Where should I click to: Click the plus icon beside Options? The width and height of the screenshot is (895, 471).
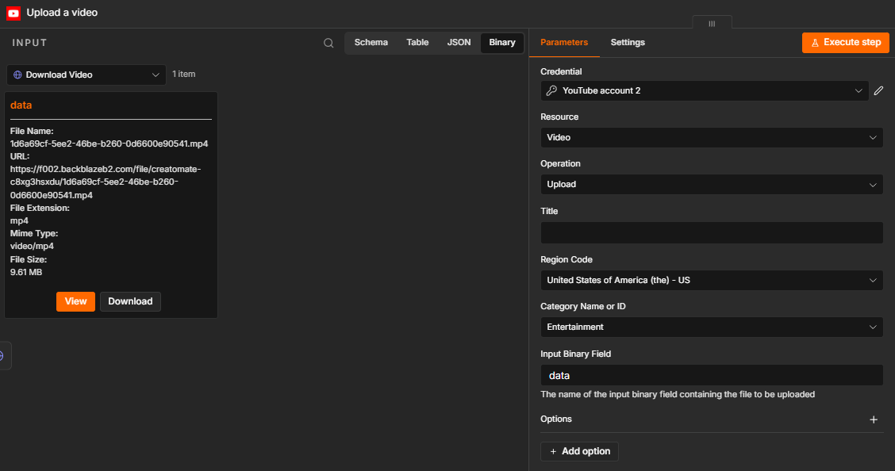874,419
